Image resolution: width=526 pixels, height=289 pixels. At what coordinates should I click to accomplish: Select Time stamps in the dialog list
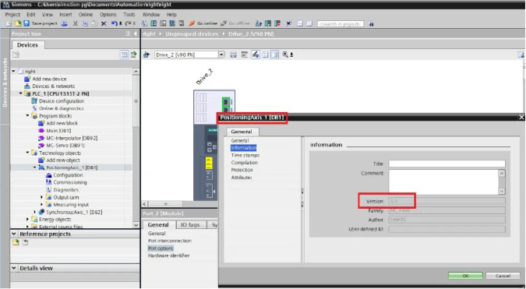point(245,155)
